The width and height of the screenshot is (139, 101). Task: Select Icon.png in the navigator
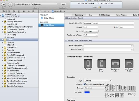(10, 37)
